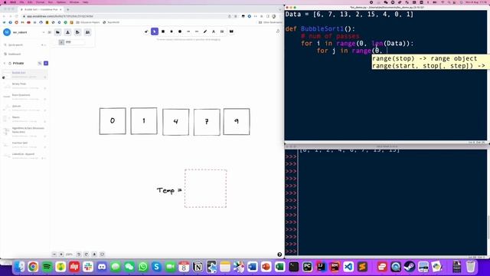Open the File menu in menu bar
The image size is (490, 276).
tap(22, 2)
